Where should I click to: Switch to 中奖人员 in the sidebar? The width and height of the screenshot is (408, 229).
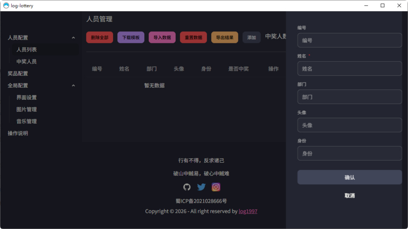(x=25, y=62)
